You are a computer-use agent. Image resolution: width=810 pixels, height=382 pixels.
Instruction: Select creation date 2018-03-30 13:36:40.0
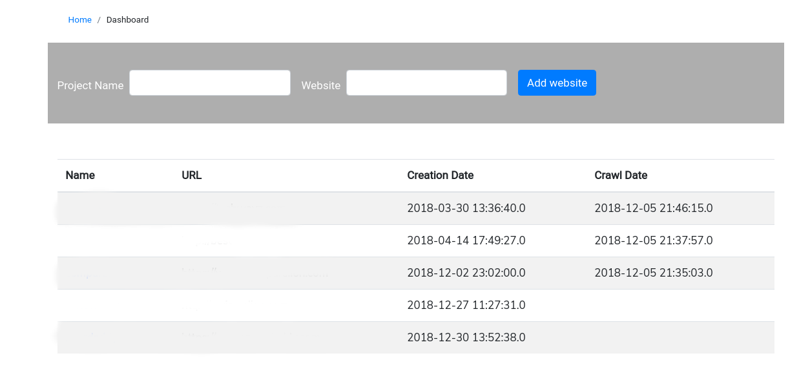click(x=466, y=208)
